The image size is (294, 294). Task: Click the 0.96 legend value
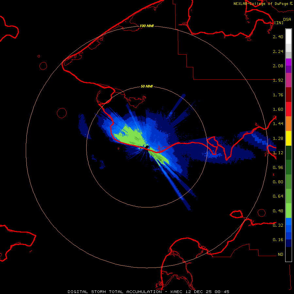(278, 168)
